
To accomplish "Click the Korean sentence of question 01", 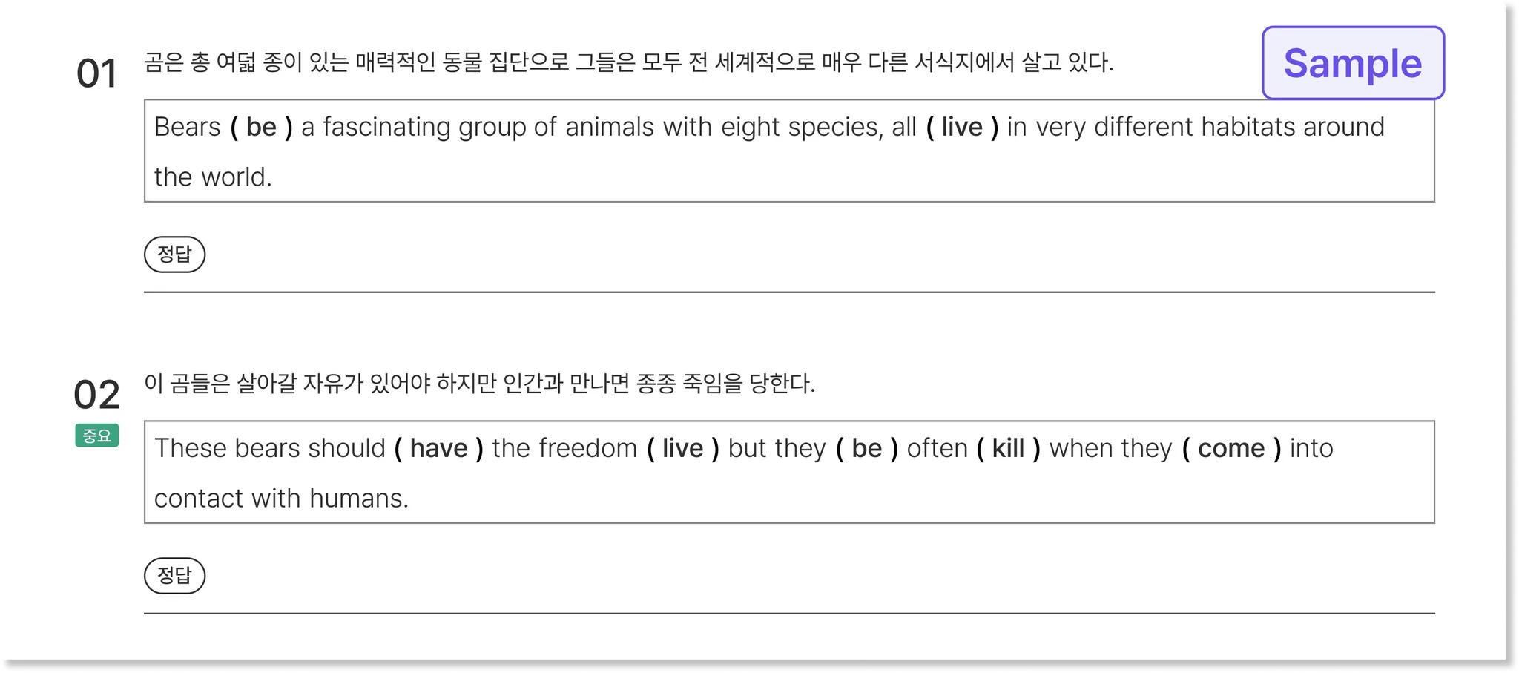I will pyautogui.click(x=629, y=62).
